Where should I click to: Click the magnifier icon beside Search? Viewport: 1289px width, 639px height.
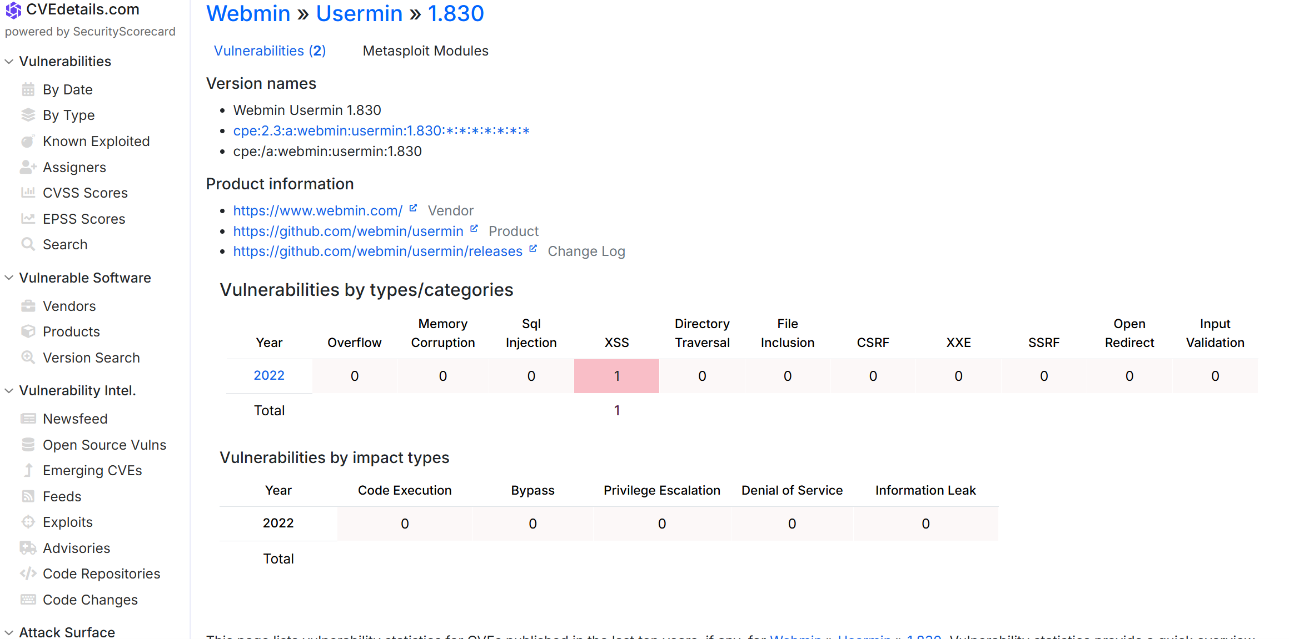[x=28, y=244]
